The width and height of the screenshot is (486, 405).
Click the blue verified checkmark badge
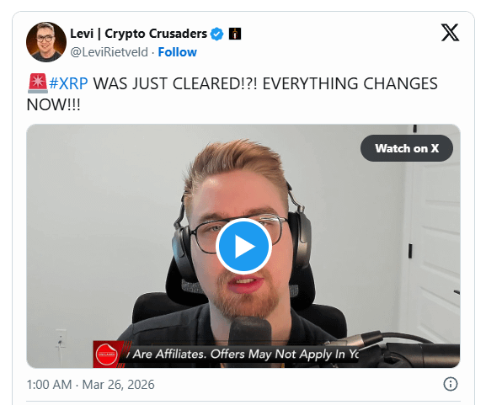[x=217, y=34]
